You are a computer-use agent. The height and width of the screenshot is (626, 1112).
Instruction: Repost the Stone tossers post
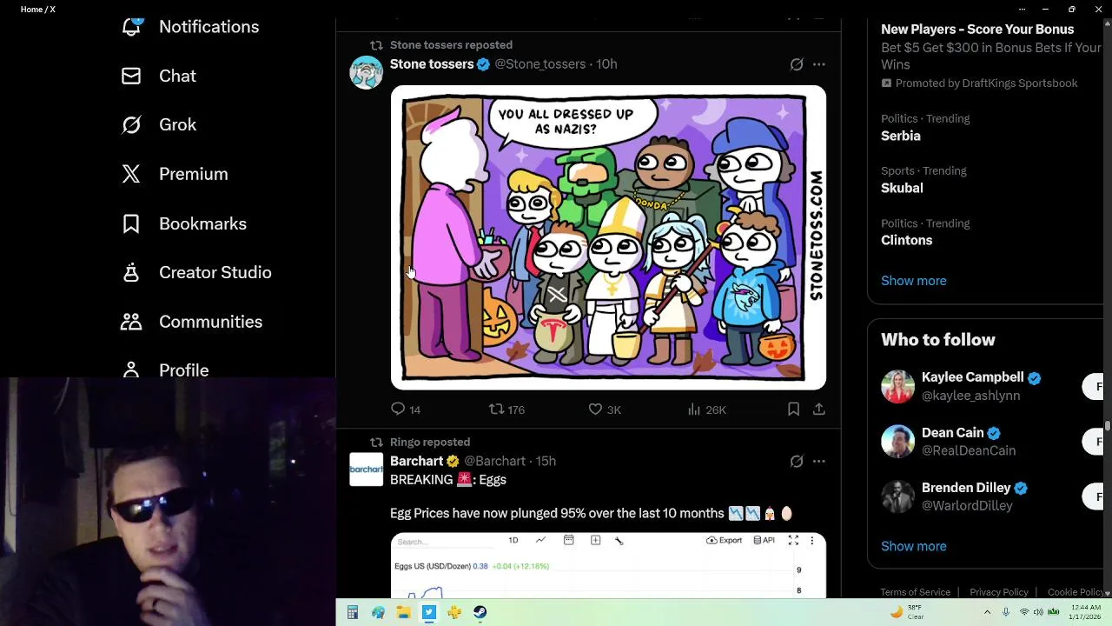pyautogui.click(x=506, y=410)
